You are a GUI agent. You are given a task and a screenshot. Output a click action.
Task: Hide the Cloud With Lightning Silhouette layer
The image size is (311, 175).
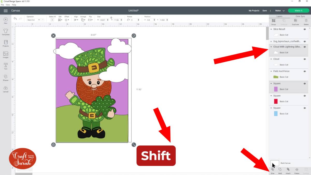[305, 47]
